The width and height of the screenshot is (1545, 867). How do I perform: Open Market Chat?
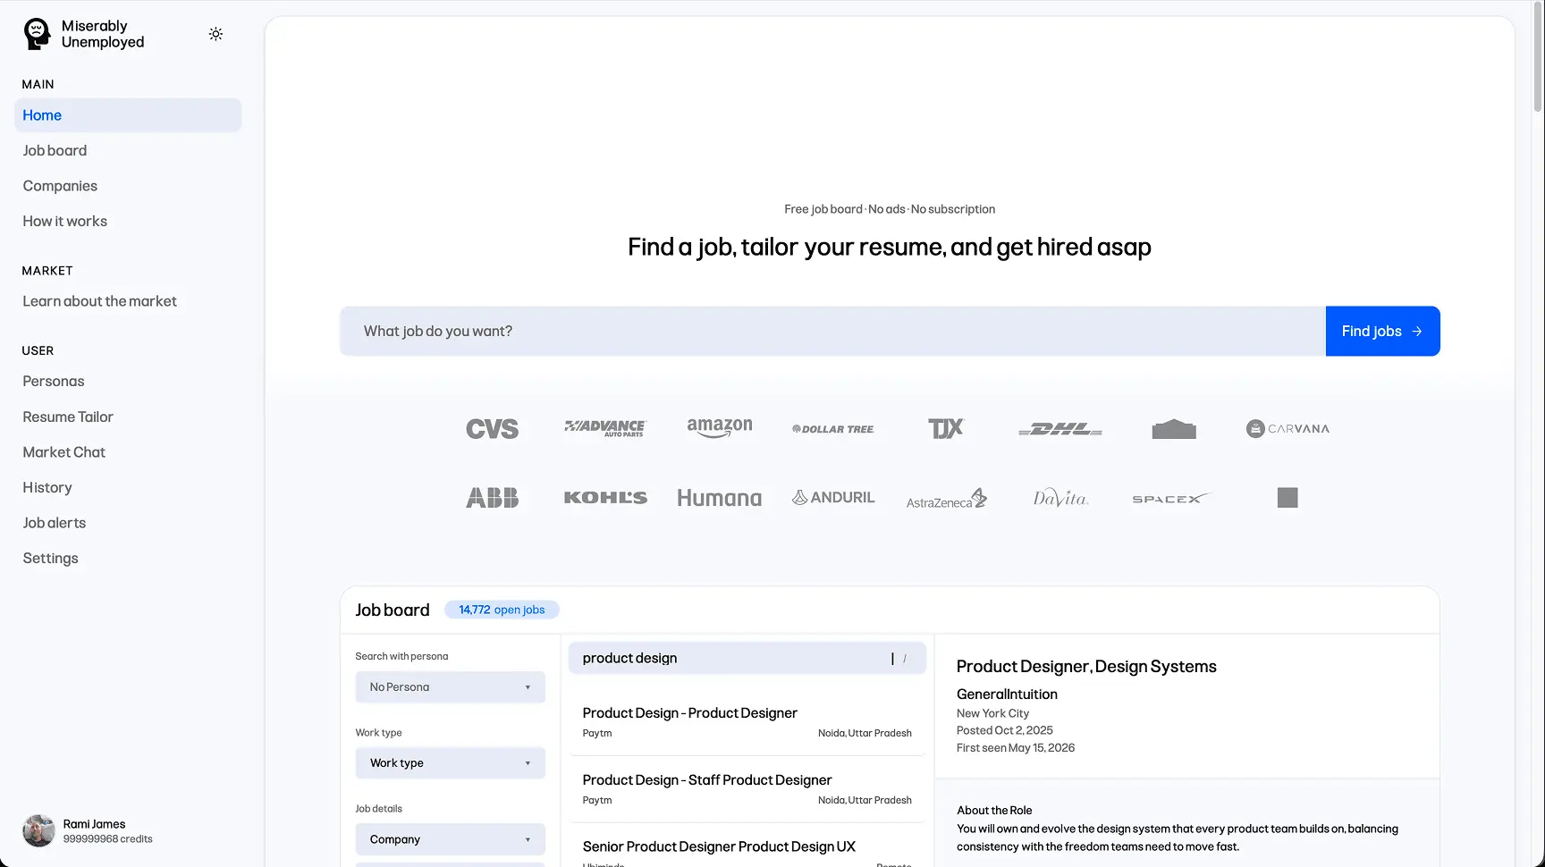coord(128,452)
